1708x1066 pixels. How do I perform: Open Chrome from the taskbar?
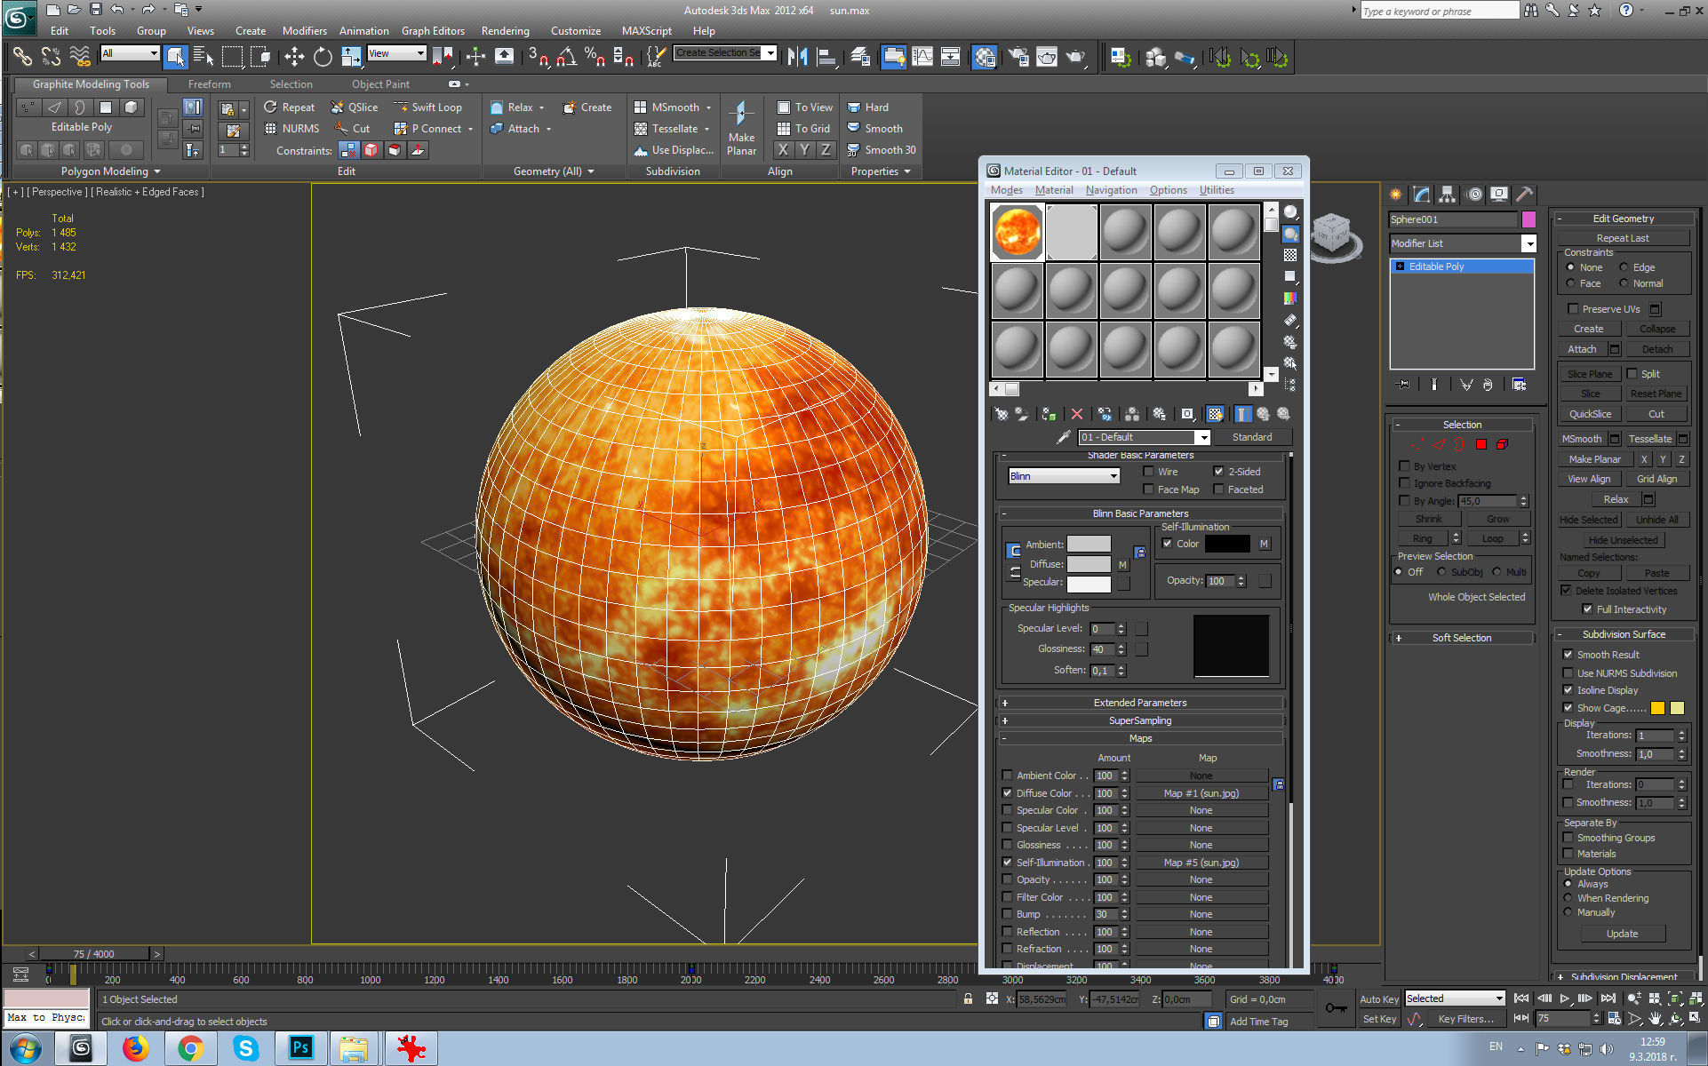click(x=189, y=1048)
